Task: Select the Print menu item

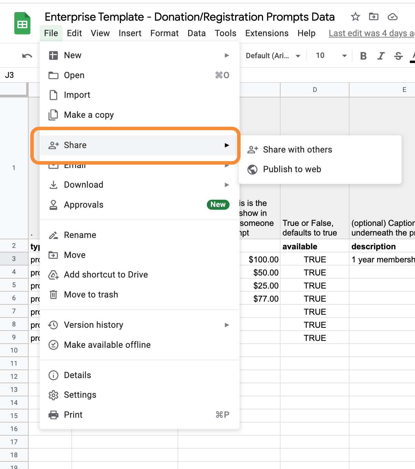Action: point(140,415)
